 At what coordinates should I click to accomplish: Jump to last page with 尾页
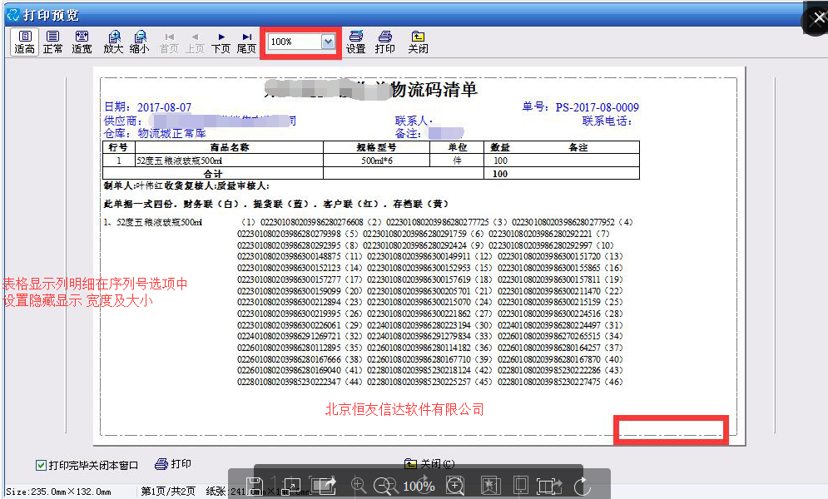tap(246, 42)
